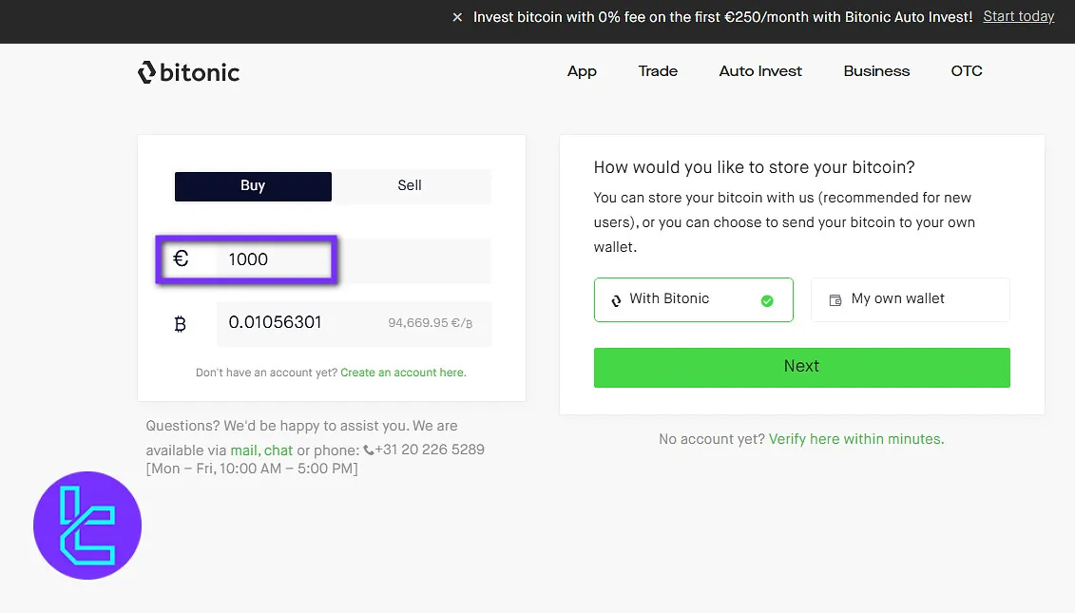Click the phone icon near the number
The height and width of the screenshot is (613, 1075).
click(x=369, y=450)
